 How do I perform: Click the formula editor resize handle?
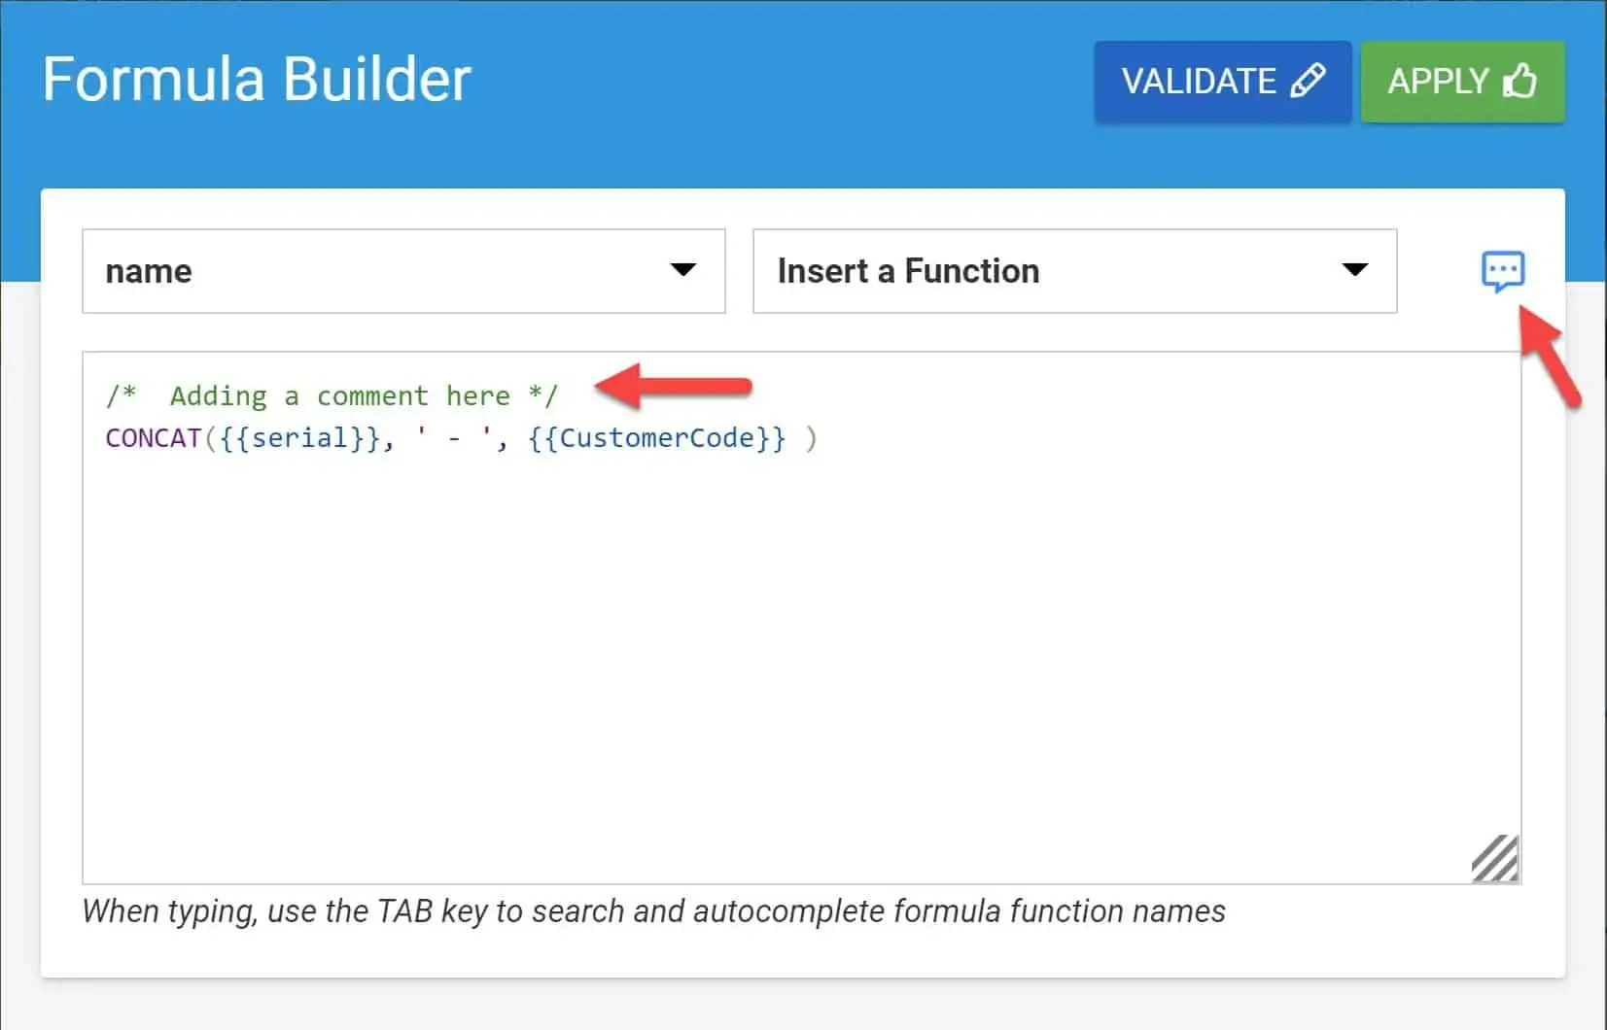click(x=1495, y=859)
